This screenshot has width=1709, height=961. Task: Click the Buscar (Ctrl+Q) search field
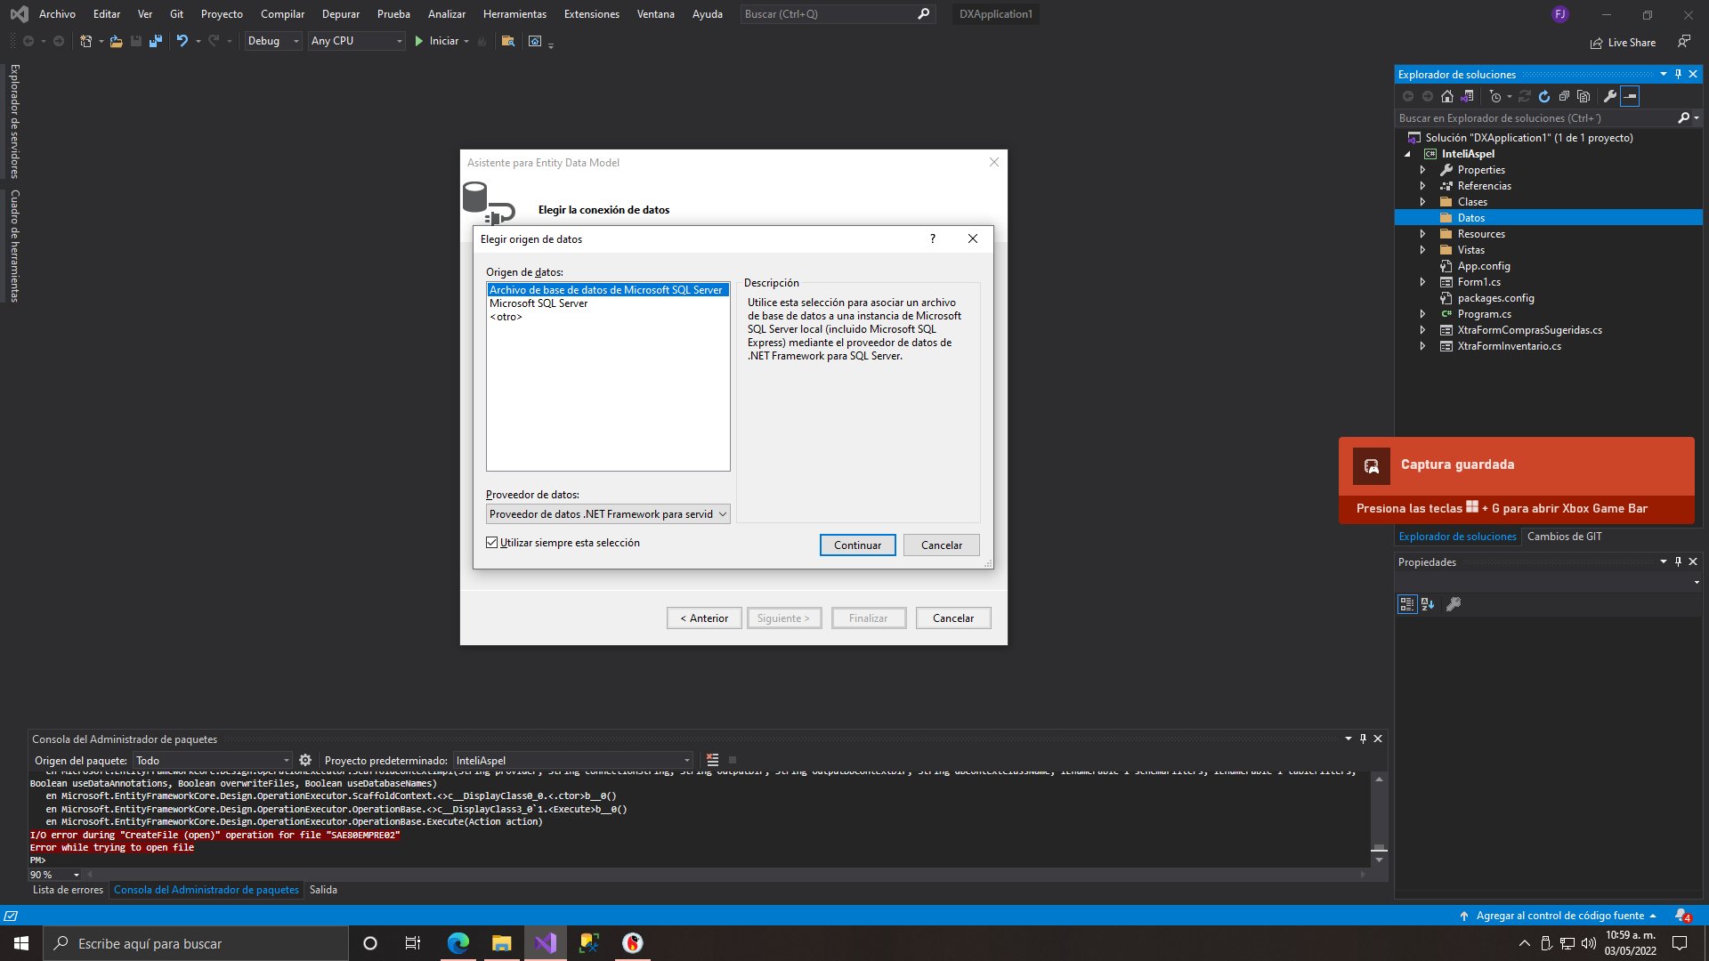(x=838, y=14)
